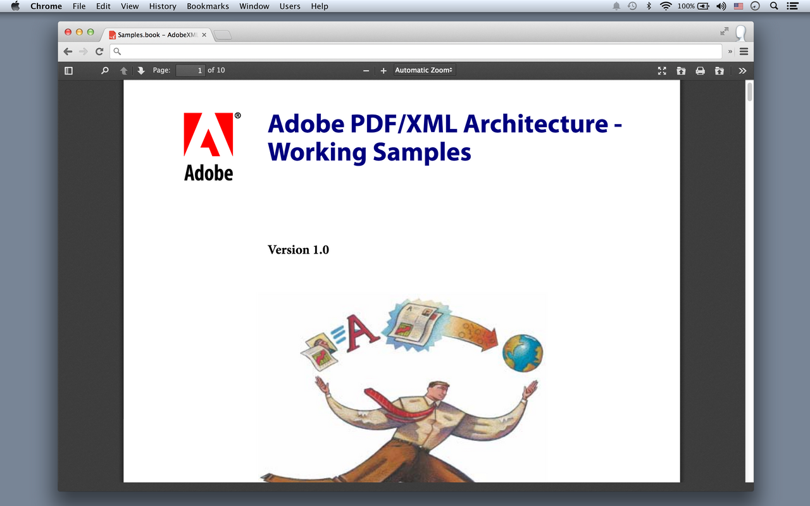The width and height of the screenshot is (810, 506).
Task: Expand more tools with the chevrons
Action: point(742,71)
